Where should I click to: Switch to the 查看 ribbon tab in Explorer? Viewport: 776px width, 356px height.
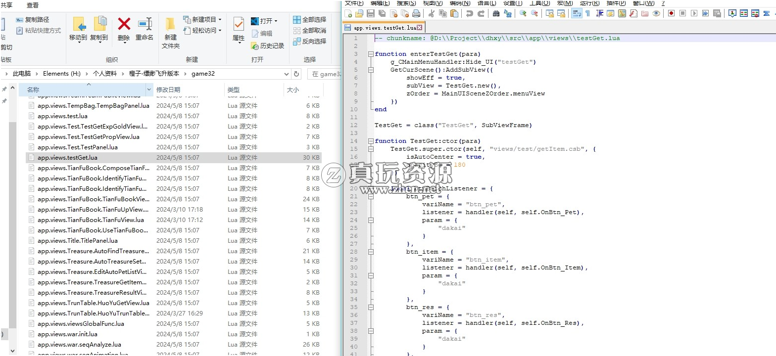pos(33,5)
